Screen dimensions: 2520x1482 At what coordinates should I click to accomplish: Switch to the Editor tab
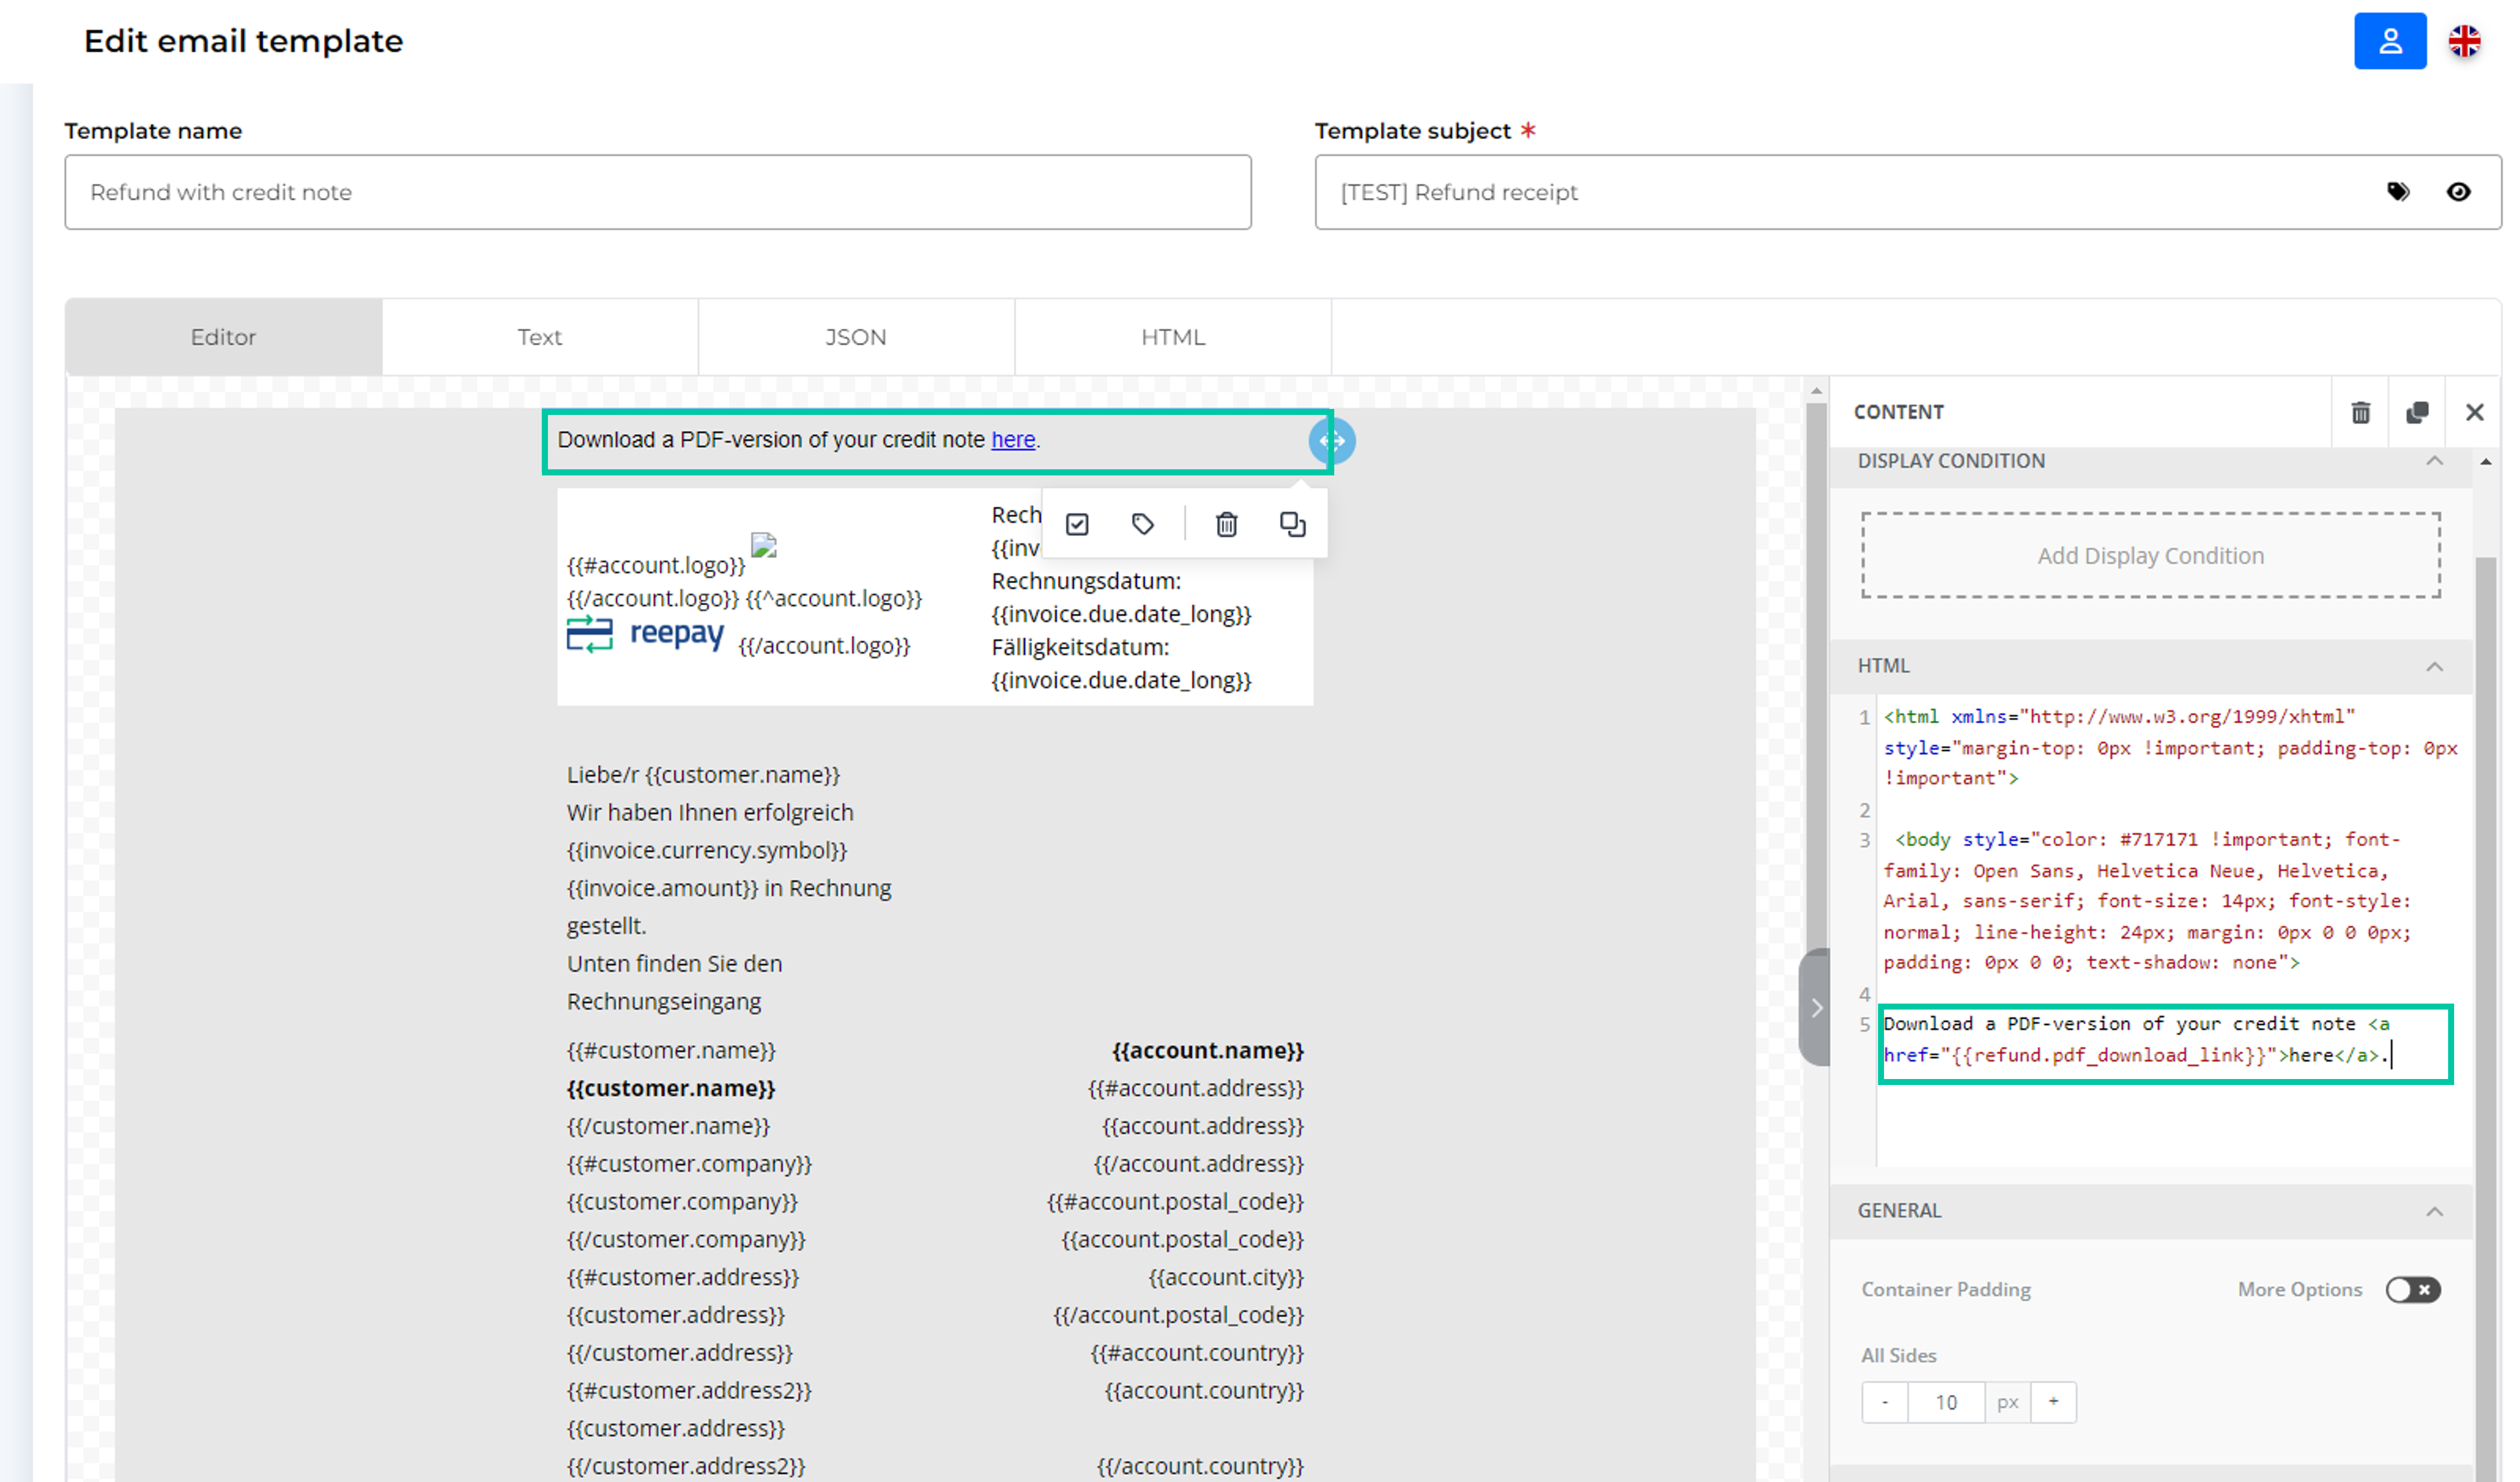click(x=224, y=337)
